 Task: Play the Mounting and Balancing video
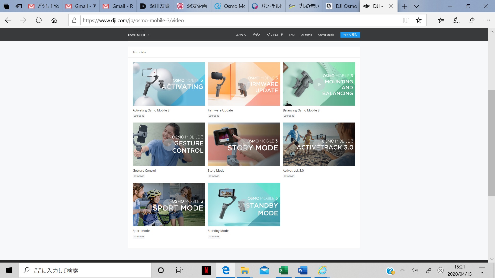coord(319,84)
